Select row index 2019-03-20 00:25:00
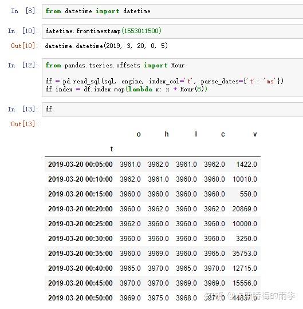 pos(80,224)
